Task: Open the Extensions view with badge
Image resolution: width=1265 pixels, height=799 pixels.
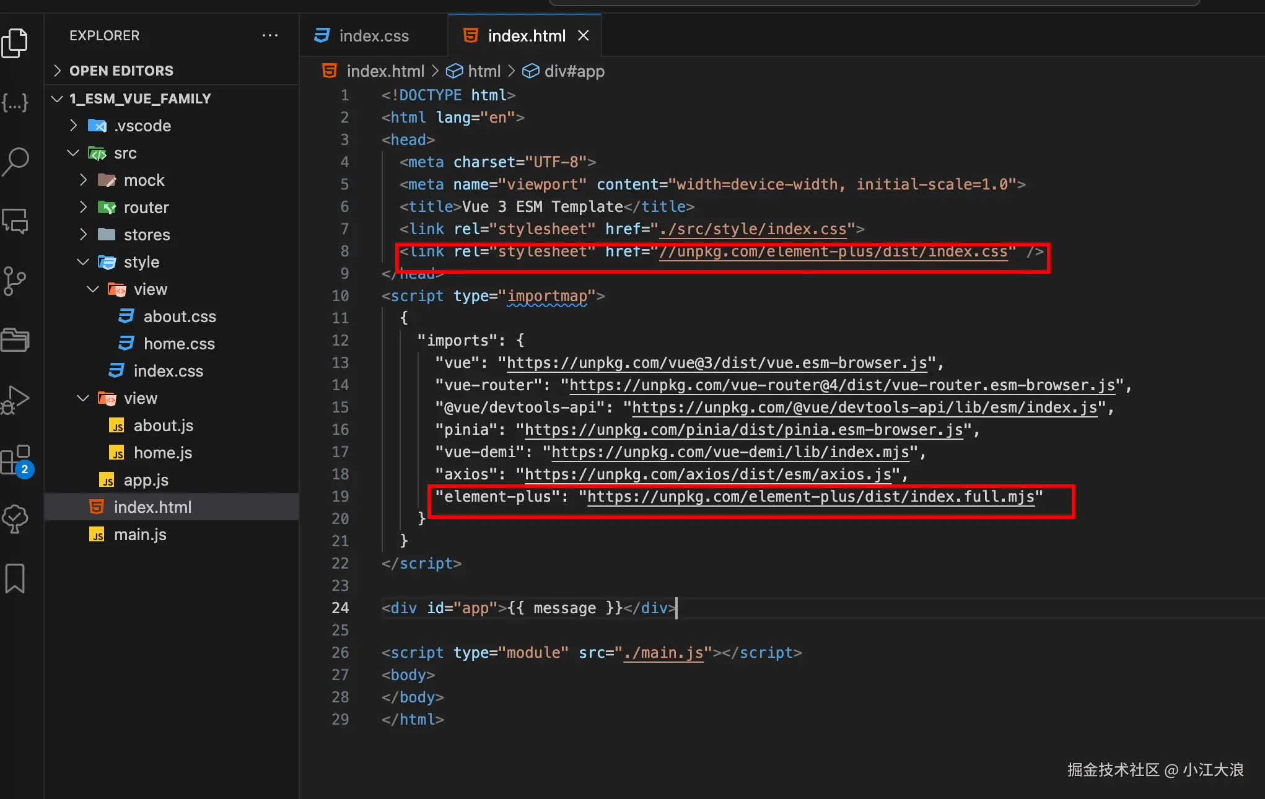Action: tap(15, 460)
